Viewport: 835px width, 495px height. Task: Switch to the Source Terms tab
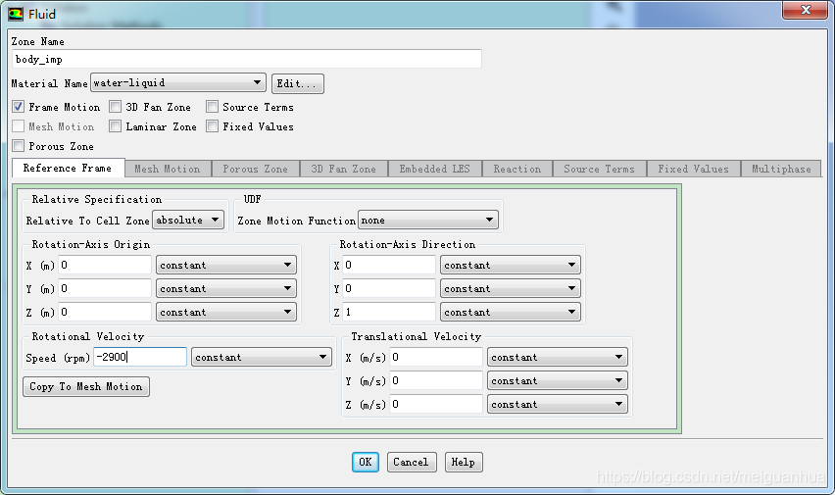point(599,169)
